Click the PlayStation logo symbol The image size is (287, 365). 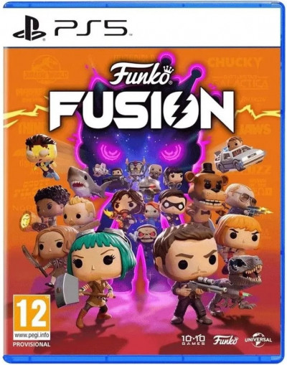(x=29, y=28)
